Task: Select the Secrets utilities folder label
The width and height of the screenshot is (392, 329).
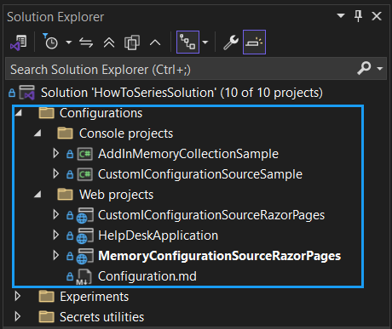Action: tap(102, 317)
